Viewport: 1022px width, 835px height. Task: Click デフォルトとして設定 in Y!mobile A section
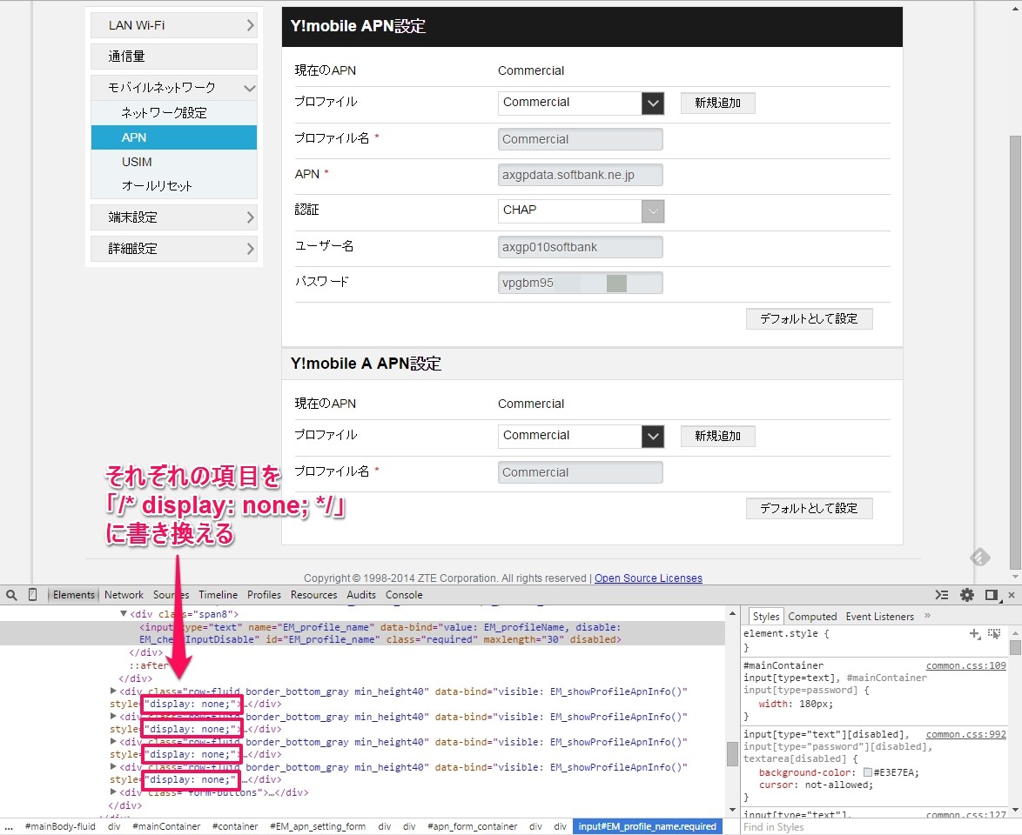[809, 508]
